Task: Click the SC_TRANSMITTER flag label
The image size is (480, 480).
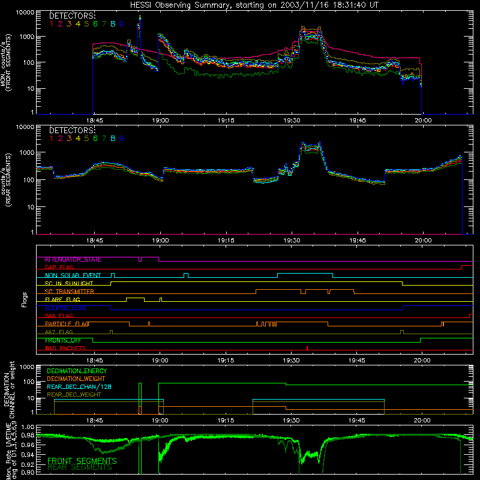Action: pyautogui.click(x=70, y=292)
